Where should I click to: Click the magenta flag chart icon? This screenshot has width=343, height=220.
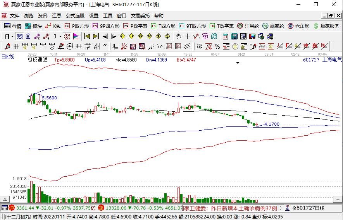click(76, 36)
